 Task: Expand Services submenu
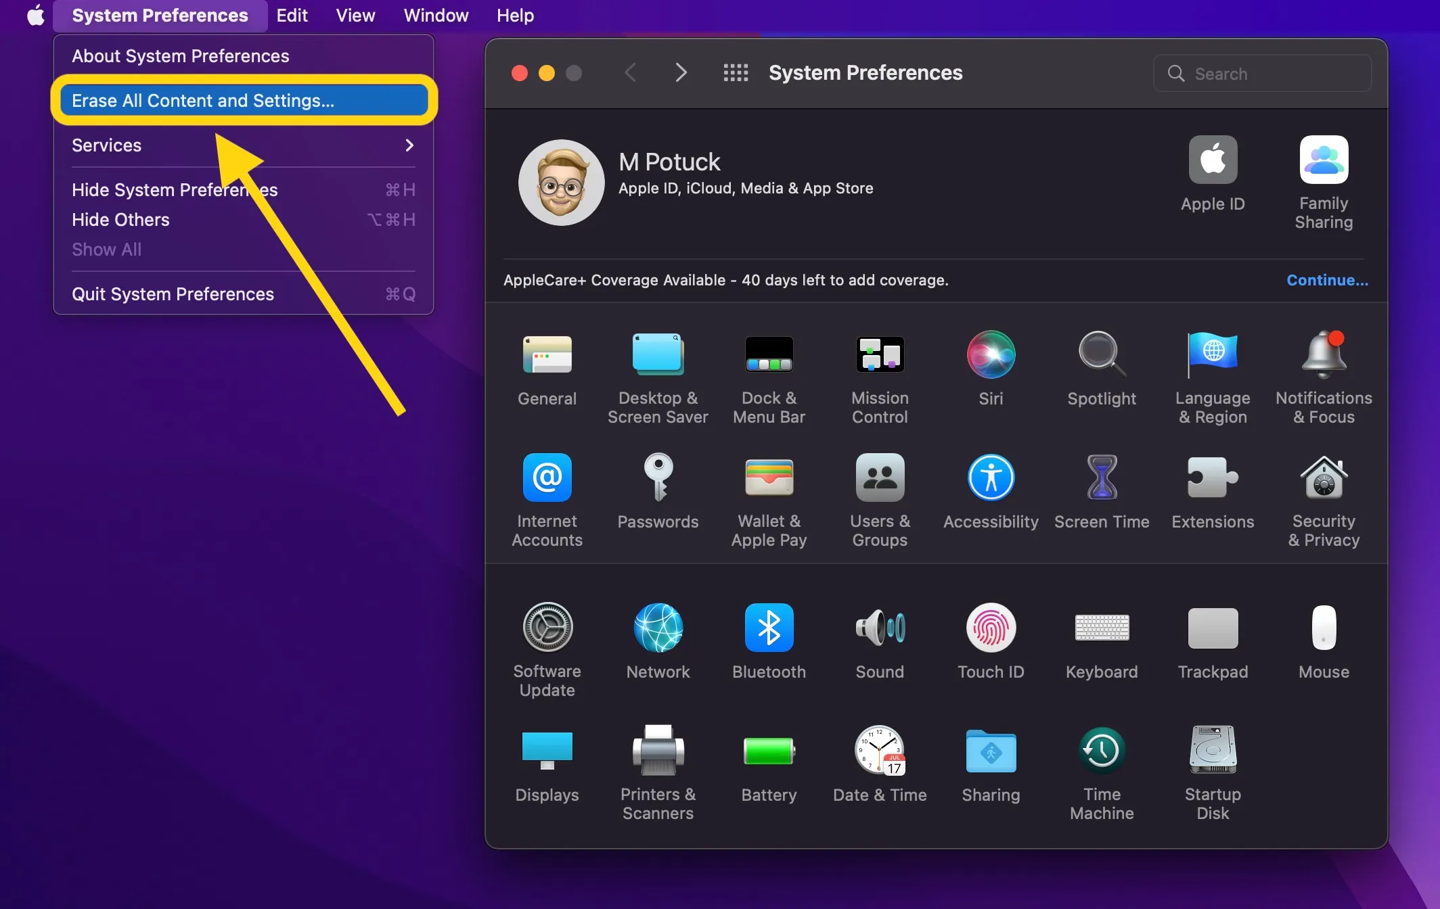(409, 145)
